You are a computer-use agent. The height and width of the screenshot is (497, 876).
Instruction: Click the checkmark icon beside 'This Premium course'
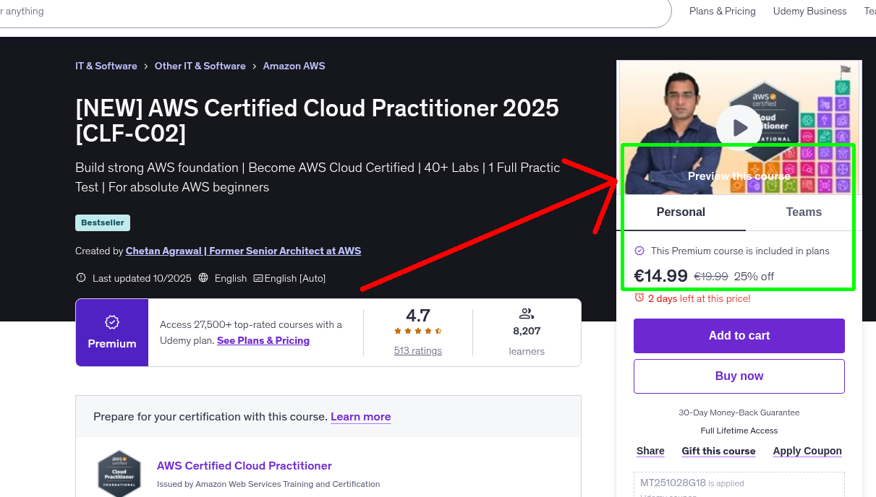tap(639, 250)
